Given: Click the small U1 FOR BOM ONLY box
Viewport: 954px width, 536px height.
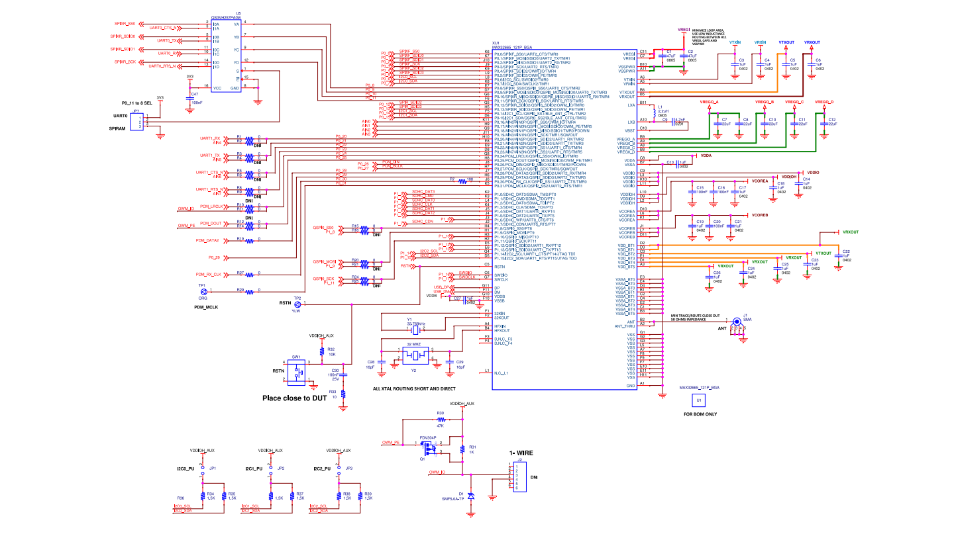Looking at the screenshot, I should click(697, 400).
